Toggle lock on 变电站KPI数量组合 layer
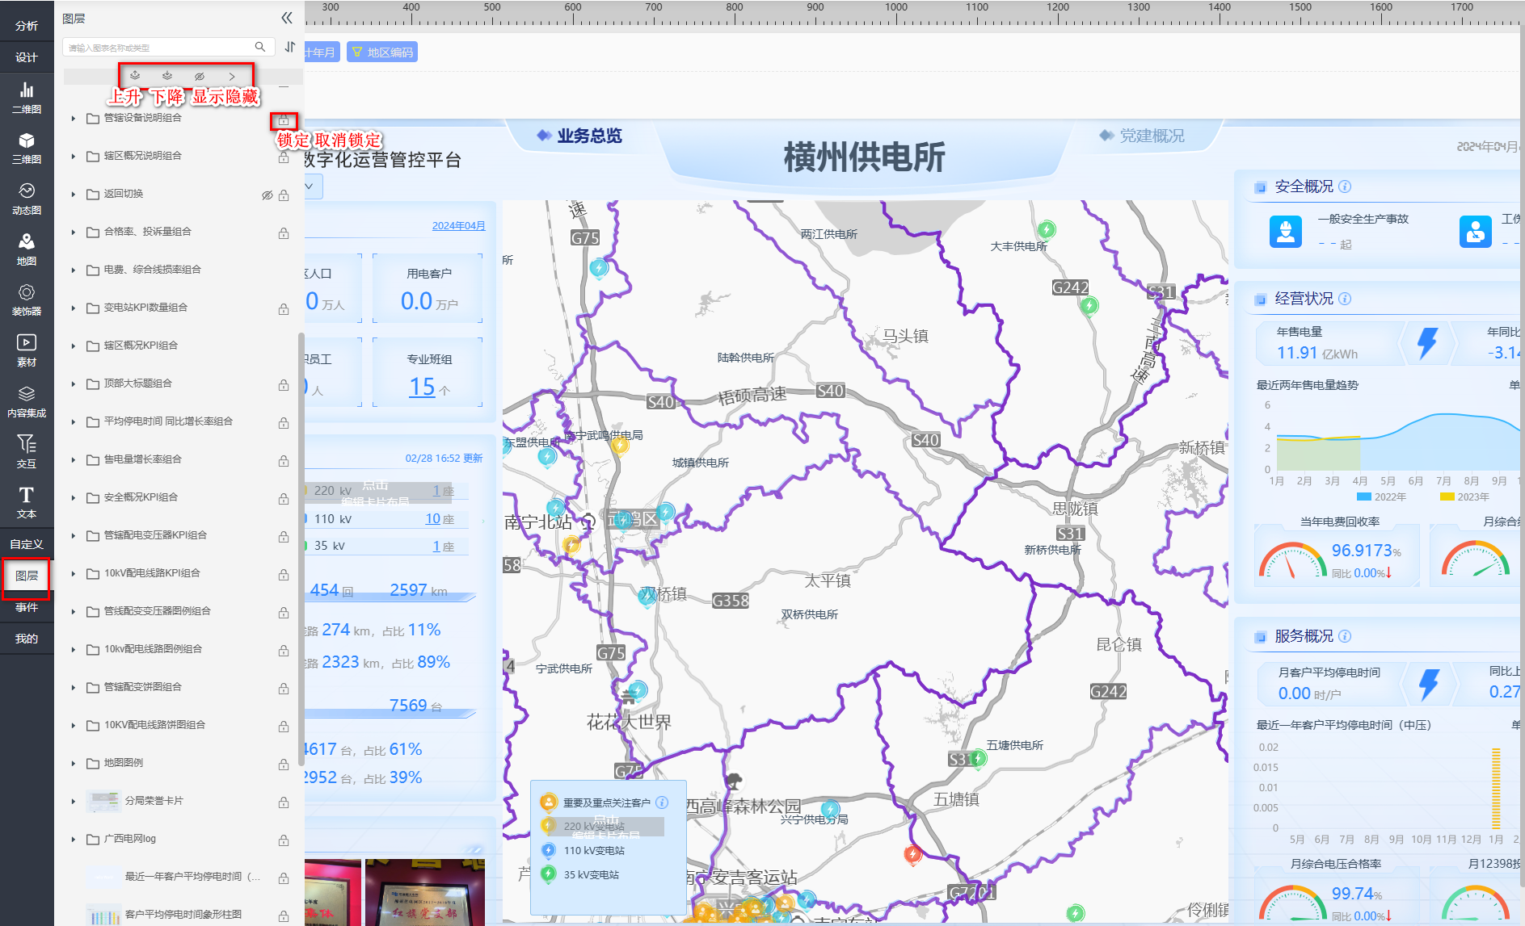The height and width of the screenshot is (926, 1525). click(284, 309)
